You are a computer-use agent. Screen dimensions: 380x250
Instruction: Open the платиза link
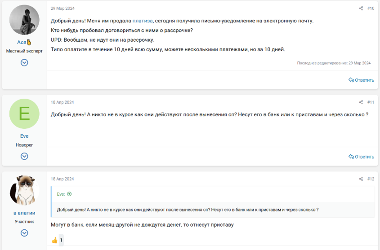pos(143,21)
